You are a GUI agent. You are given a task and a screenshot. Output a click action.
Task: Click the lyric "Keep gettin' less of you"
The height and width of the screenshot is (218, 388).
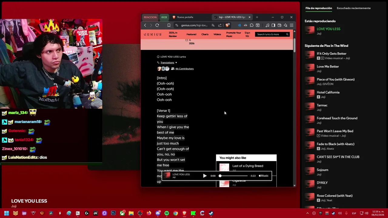(x=172, y=119)
